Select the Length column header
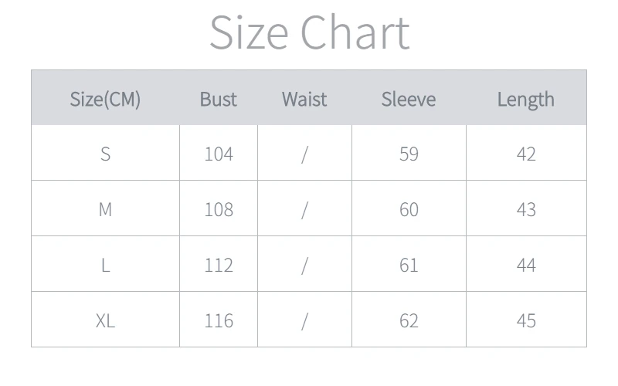 click(526, 99)
